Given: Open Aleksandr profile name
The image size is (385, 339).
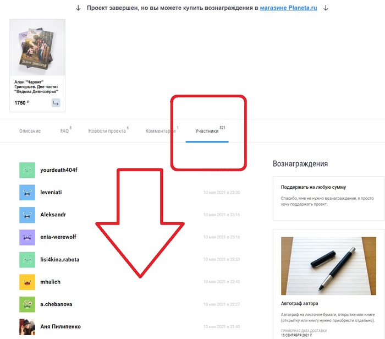Looking at the screenshot, I should point(53,215).
